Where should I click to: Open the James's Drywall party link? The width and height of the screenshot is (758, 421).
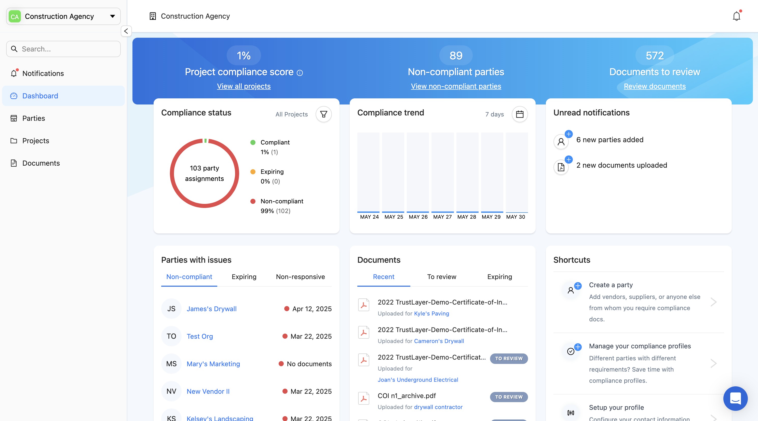pos(211,309)
